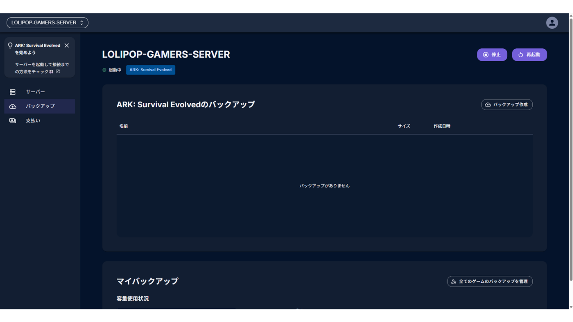Click the 起動中 status indicator
The width and height of the screenshot is (573, 322).
tap(112, 70)
